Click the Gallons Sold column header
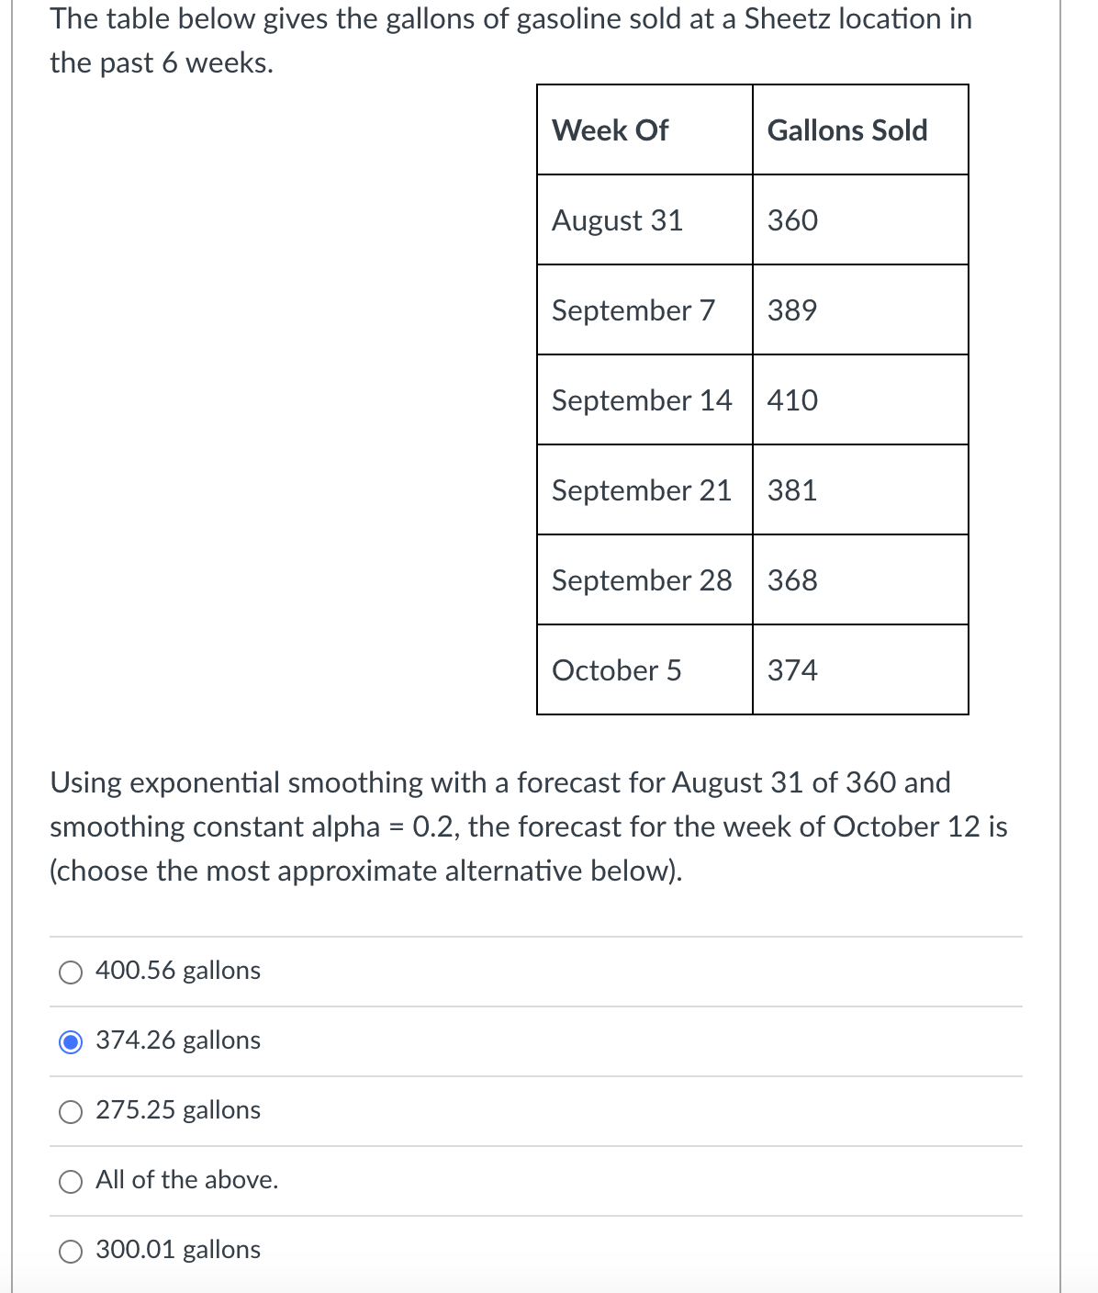 [x=846, y=129]
